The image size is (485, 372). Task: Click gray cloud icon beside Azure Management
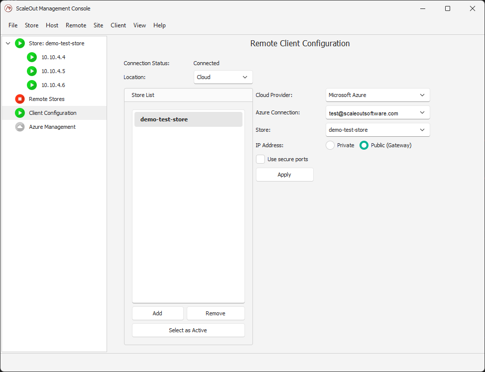[x=20, y=127]
